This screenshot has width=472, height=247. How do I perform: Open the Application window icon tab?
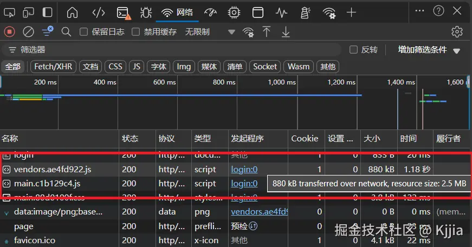[x=258, y=12]
